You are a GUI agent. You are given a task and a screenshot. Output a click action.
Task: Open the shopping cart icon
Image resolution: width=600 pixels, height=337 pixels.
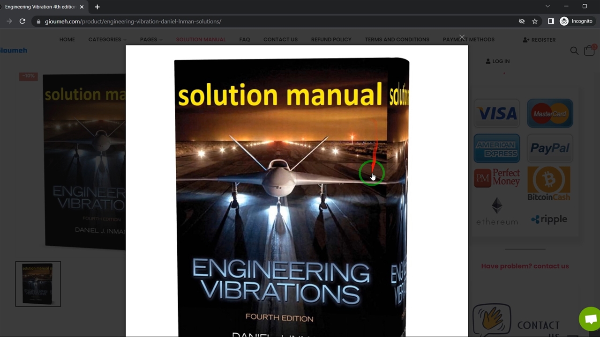pyautogui.click(x=590, y=50)
